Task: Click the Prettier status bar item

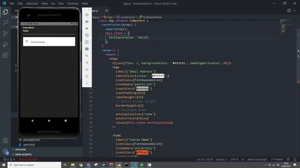Action: [x=277, y=159]
